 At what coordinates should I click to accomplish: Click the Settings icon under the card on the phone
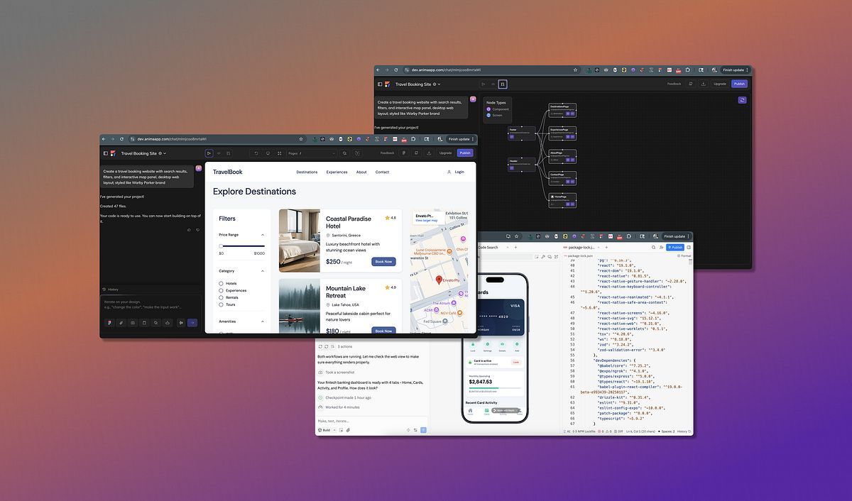coord(487,344)
